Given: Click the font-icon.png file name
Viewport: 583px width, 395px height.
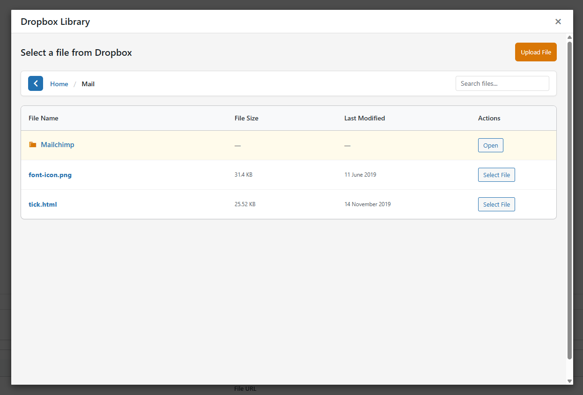Looking at the screenshot, I should [x=50, y=175].
